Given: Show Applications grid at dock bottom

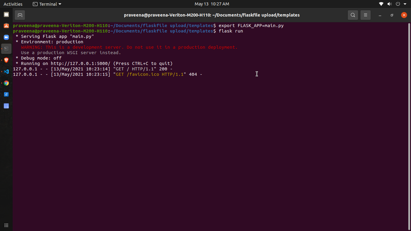Looking at the screenshot, I should coord(6,225).
